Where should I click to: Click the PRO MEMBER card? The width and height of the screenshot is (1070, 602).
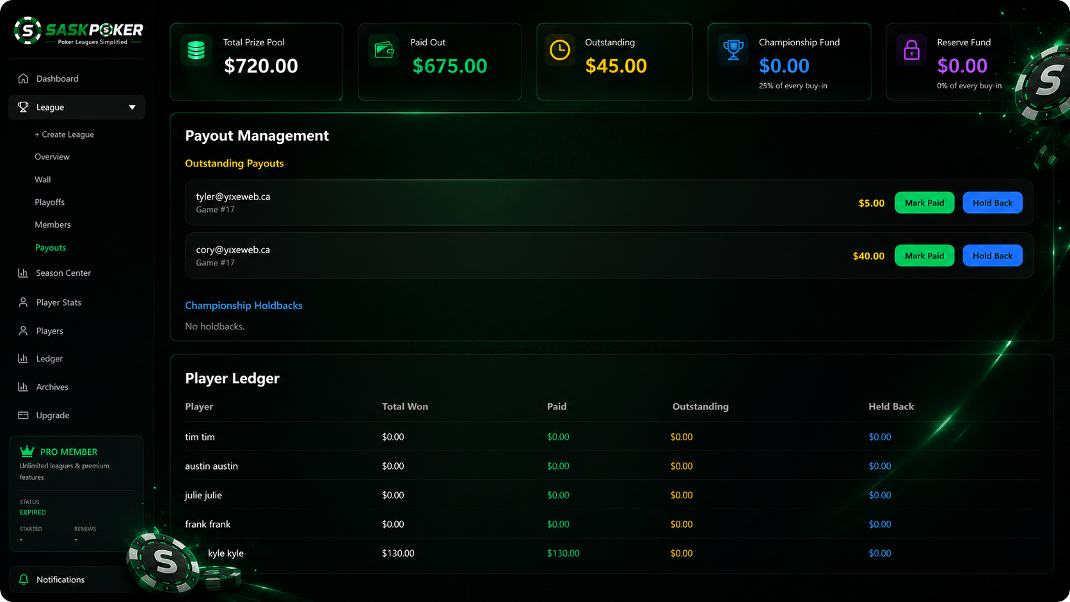coord(76,494)
